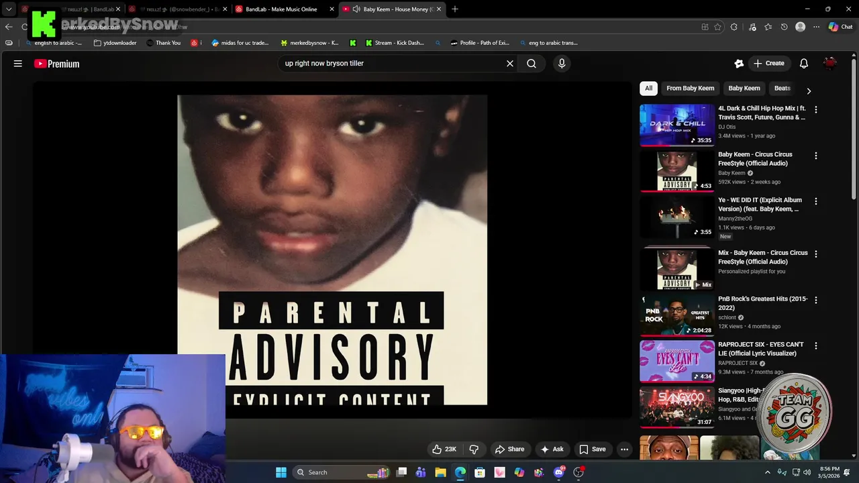
Task: Open the tab actions dropdown arrow
Action: [x=9, y=9]
